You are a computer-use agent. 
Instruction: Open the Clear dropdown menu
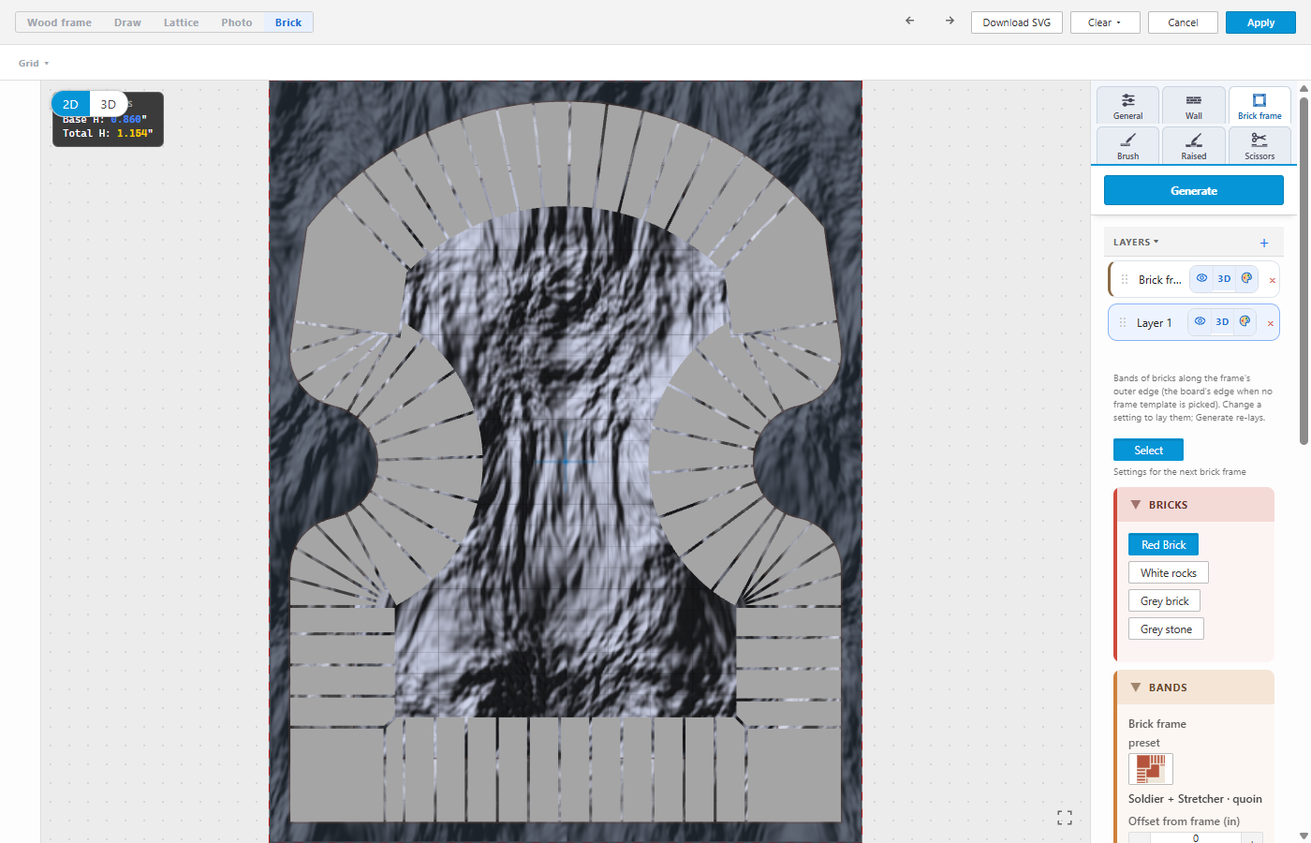[x=1105, y=22]
